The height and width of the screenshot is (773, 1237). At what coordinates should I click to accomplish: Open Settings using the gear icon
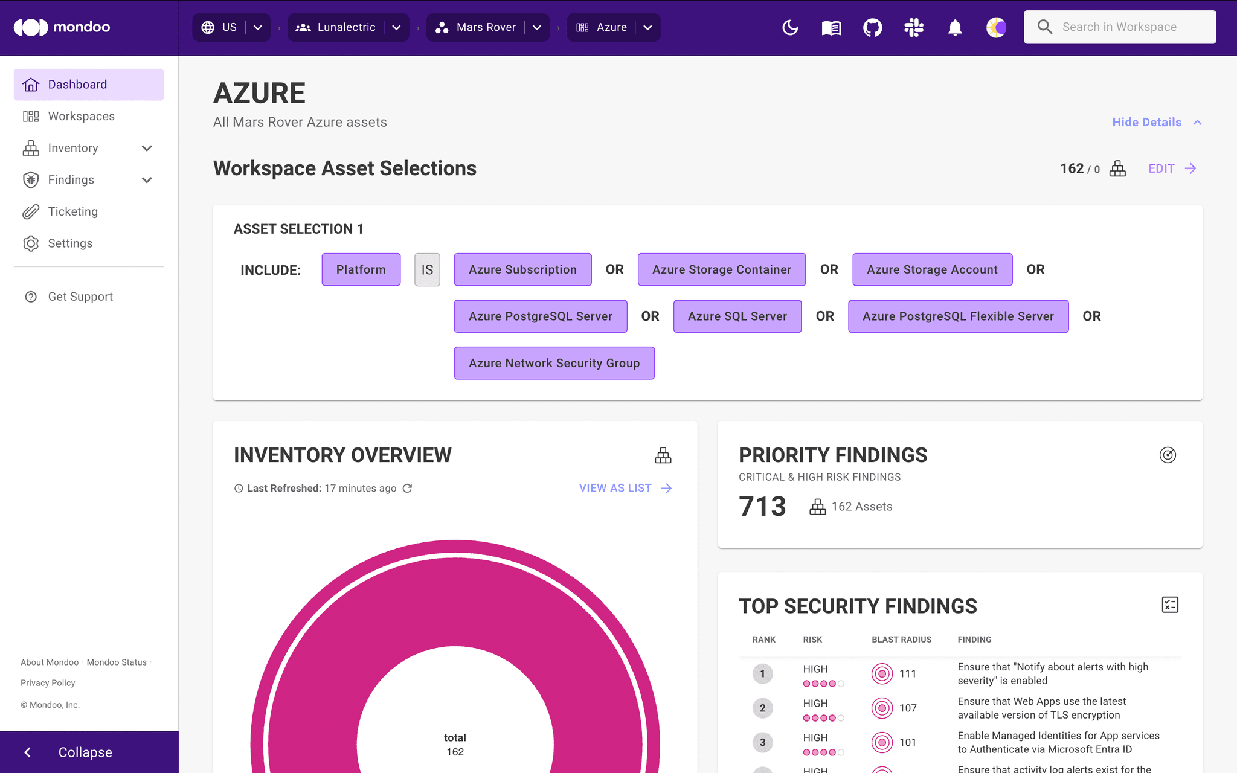(x=31, y=243)
